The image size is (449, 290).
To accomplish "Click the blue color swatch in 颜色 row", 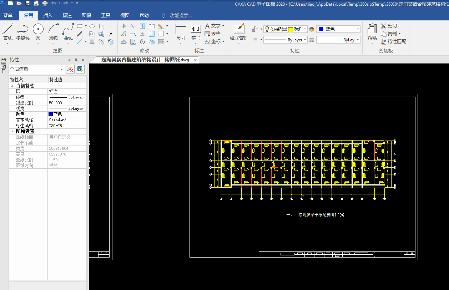I will (51, 115).
